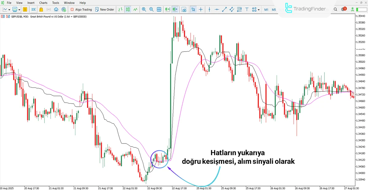Toggle the chart shift from right edge
The width and height of the screenshot is (368, 191).
click(175, 10)
